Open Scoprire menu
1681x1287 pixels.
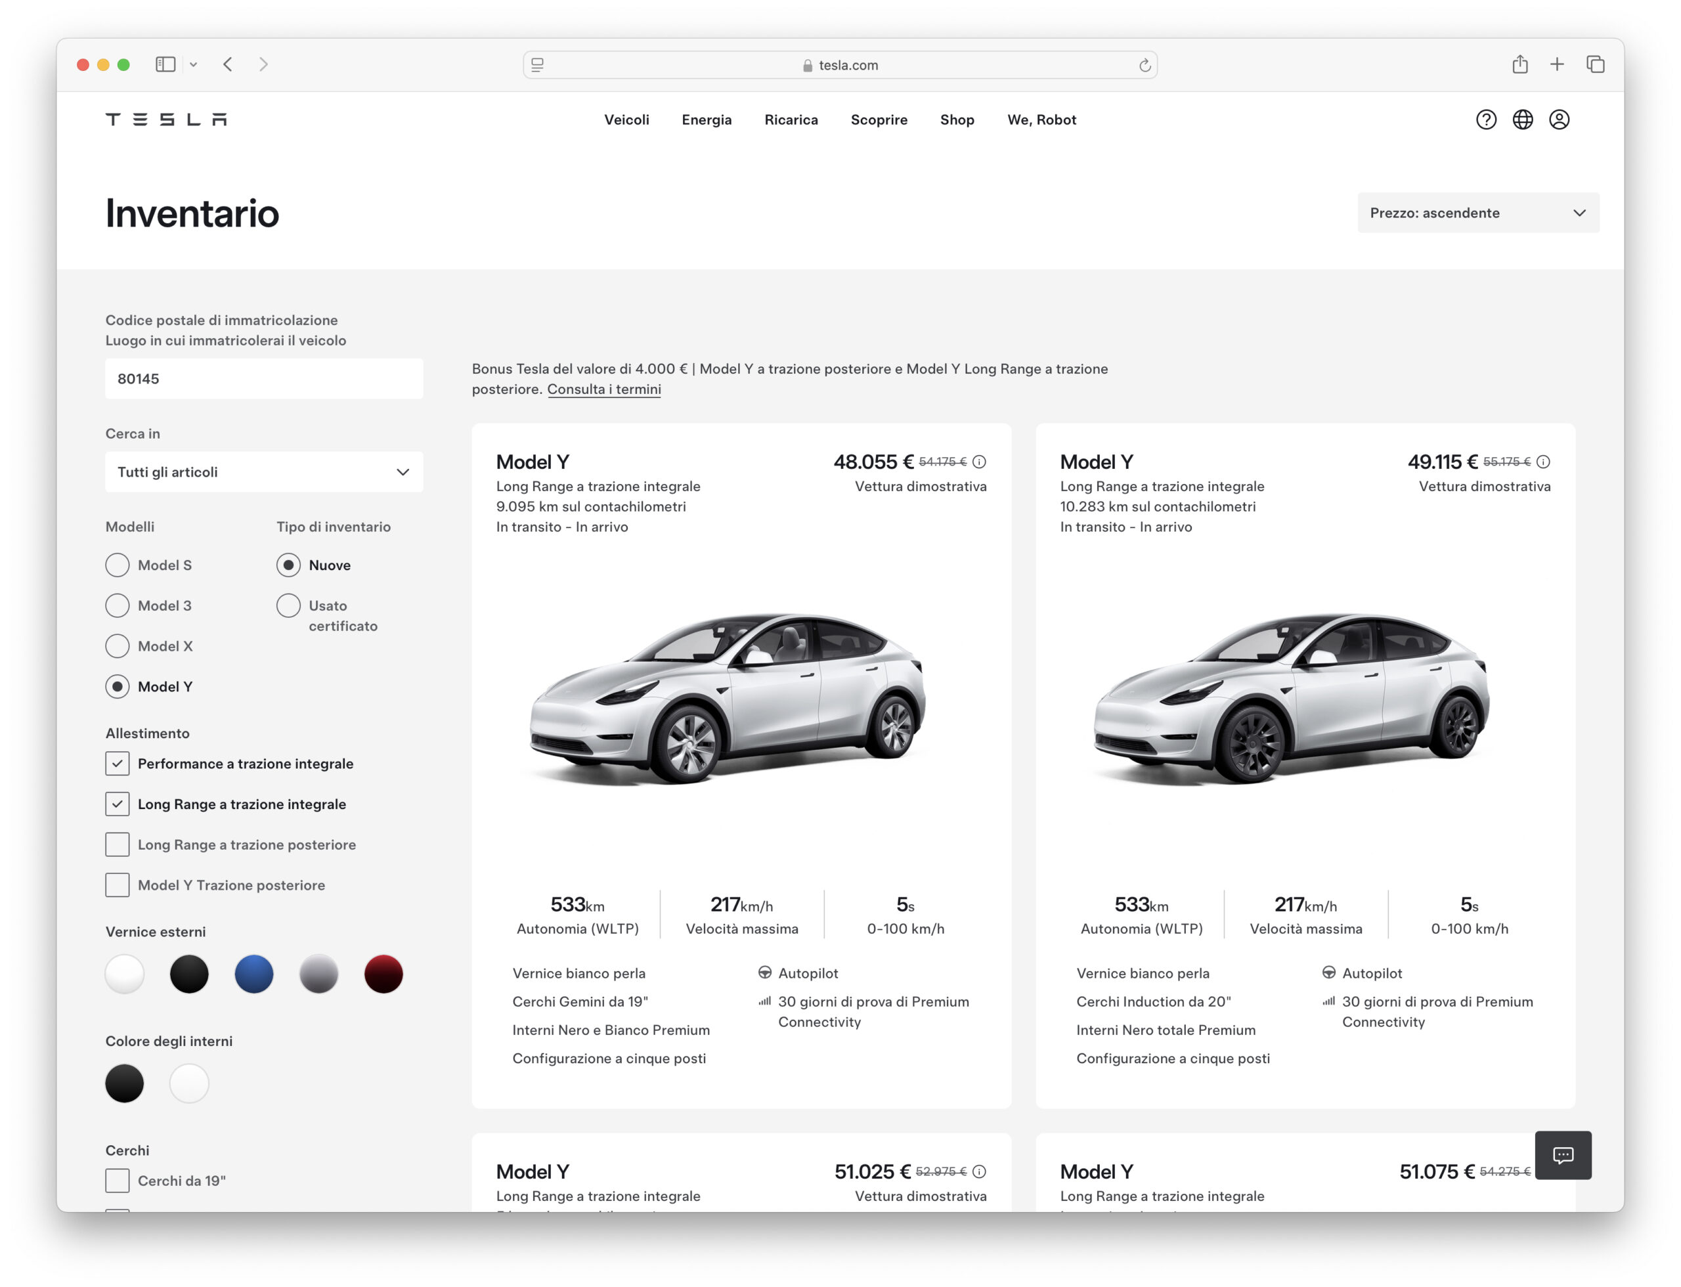click(x=879, y=120)
